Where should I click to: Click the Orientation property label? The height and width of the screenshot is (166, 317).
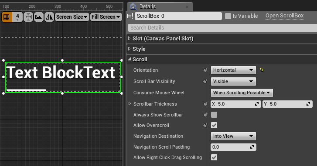tap(146, 70)
